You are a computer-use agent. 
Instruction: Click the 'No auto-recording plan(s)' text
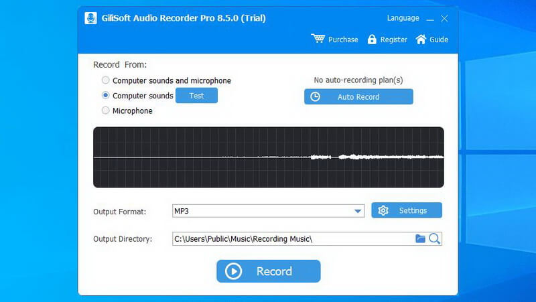click(x=358, y=80)
